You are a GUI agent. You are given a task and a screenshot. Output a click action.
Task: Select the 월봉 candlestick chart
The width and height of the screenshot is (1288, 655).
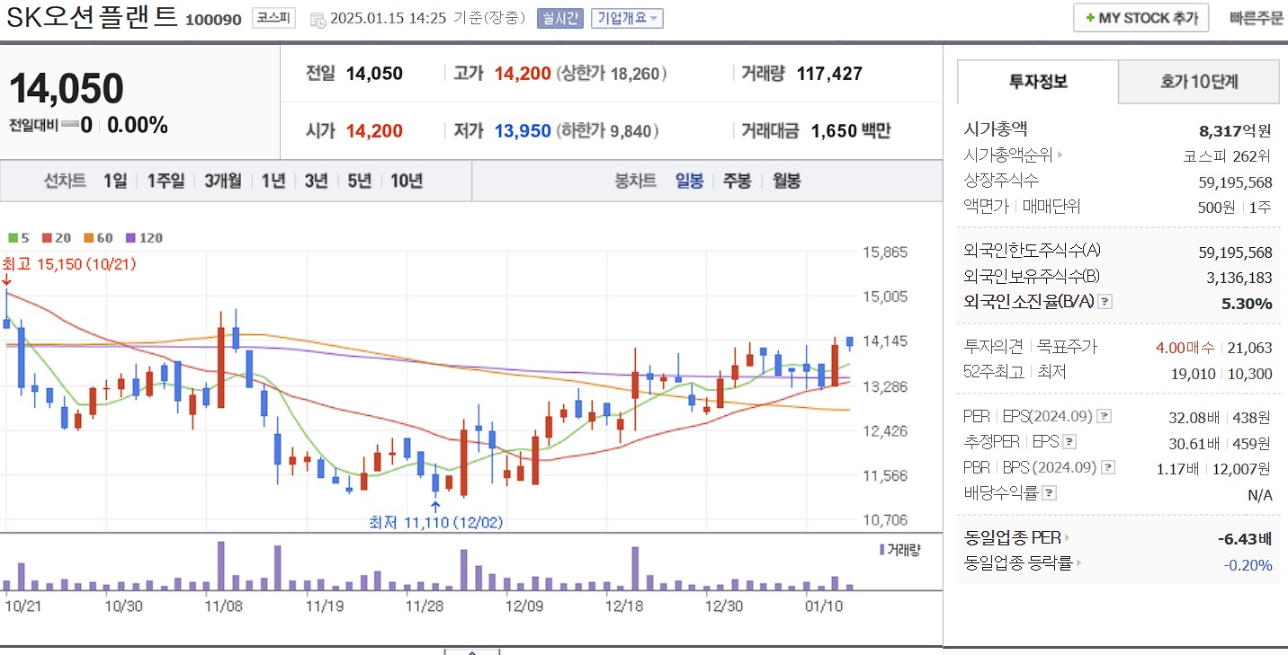pyautogui.click(x=786, y=181)
